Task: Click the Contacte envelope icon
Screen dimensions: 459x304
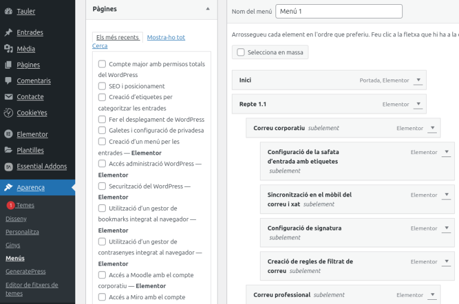Action: pyautogui.click(x=8, y=97)
